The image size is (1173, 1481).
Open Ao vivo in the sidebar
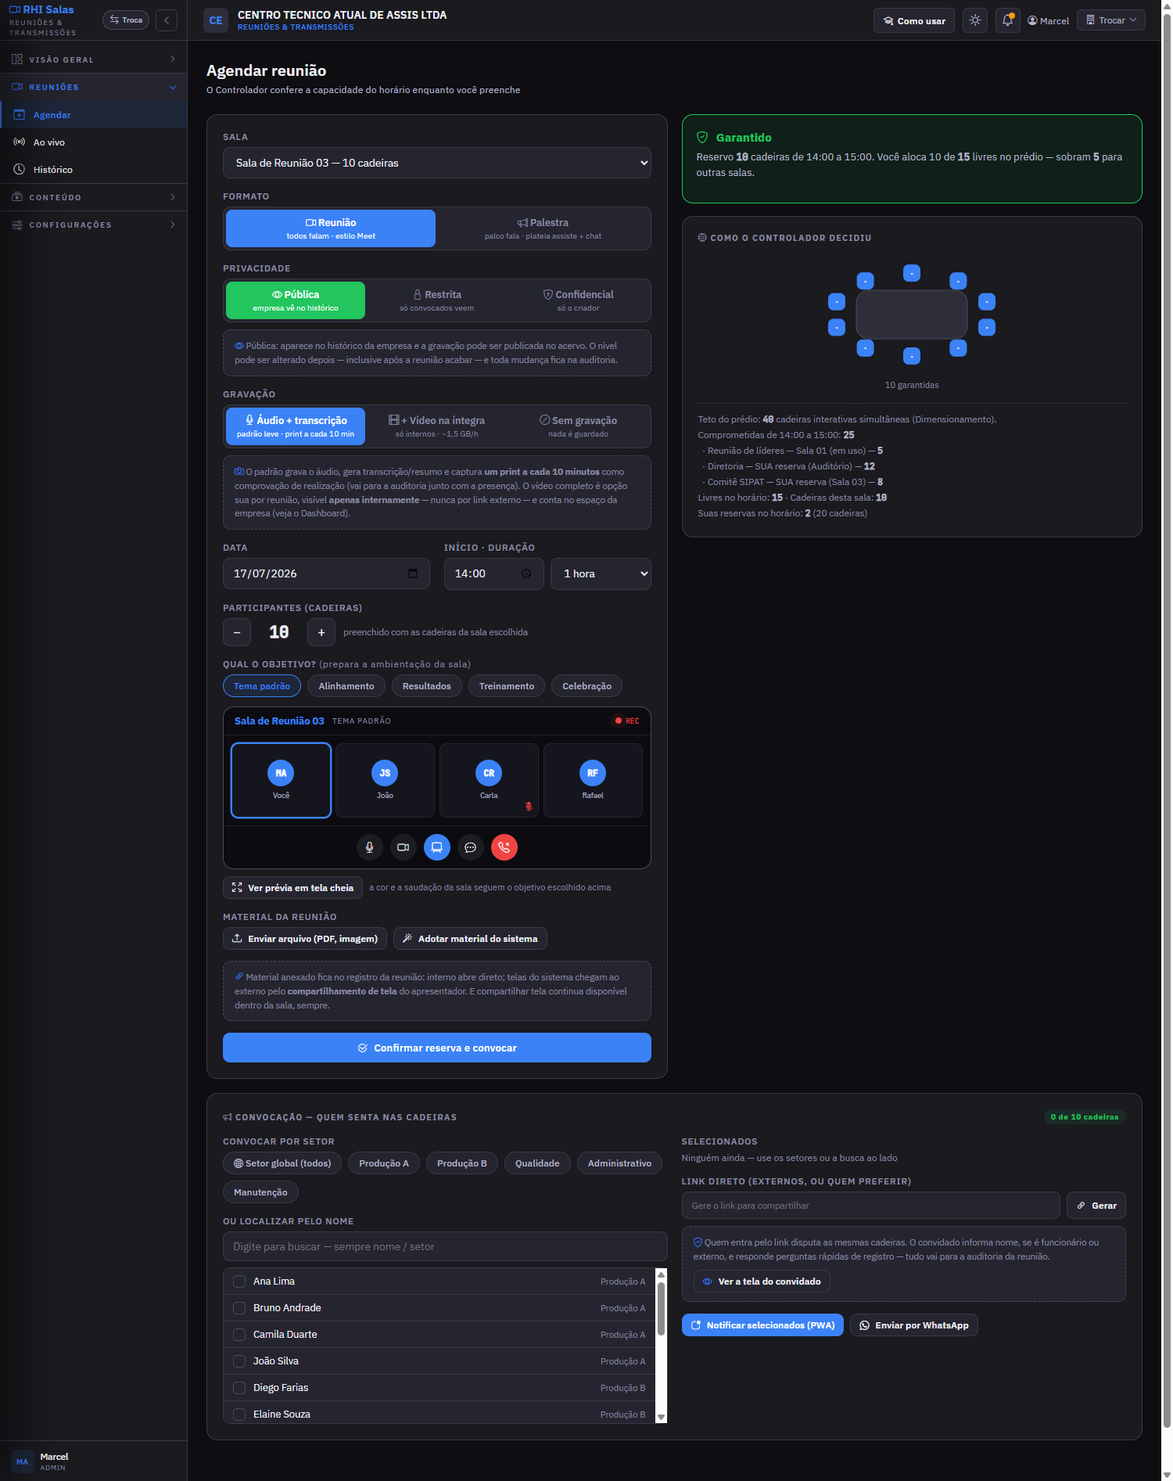coord(93,142)
